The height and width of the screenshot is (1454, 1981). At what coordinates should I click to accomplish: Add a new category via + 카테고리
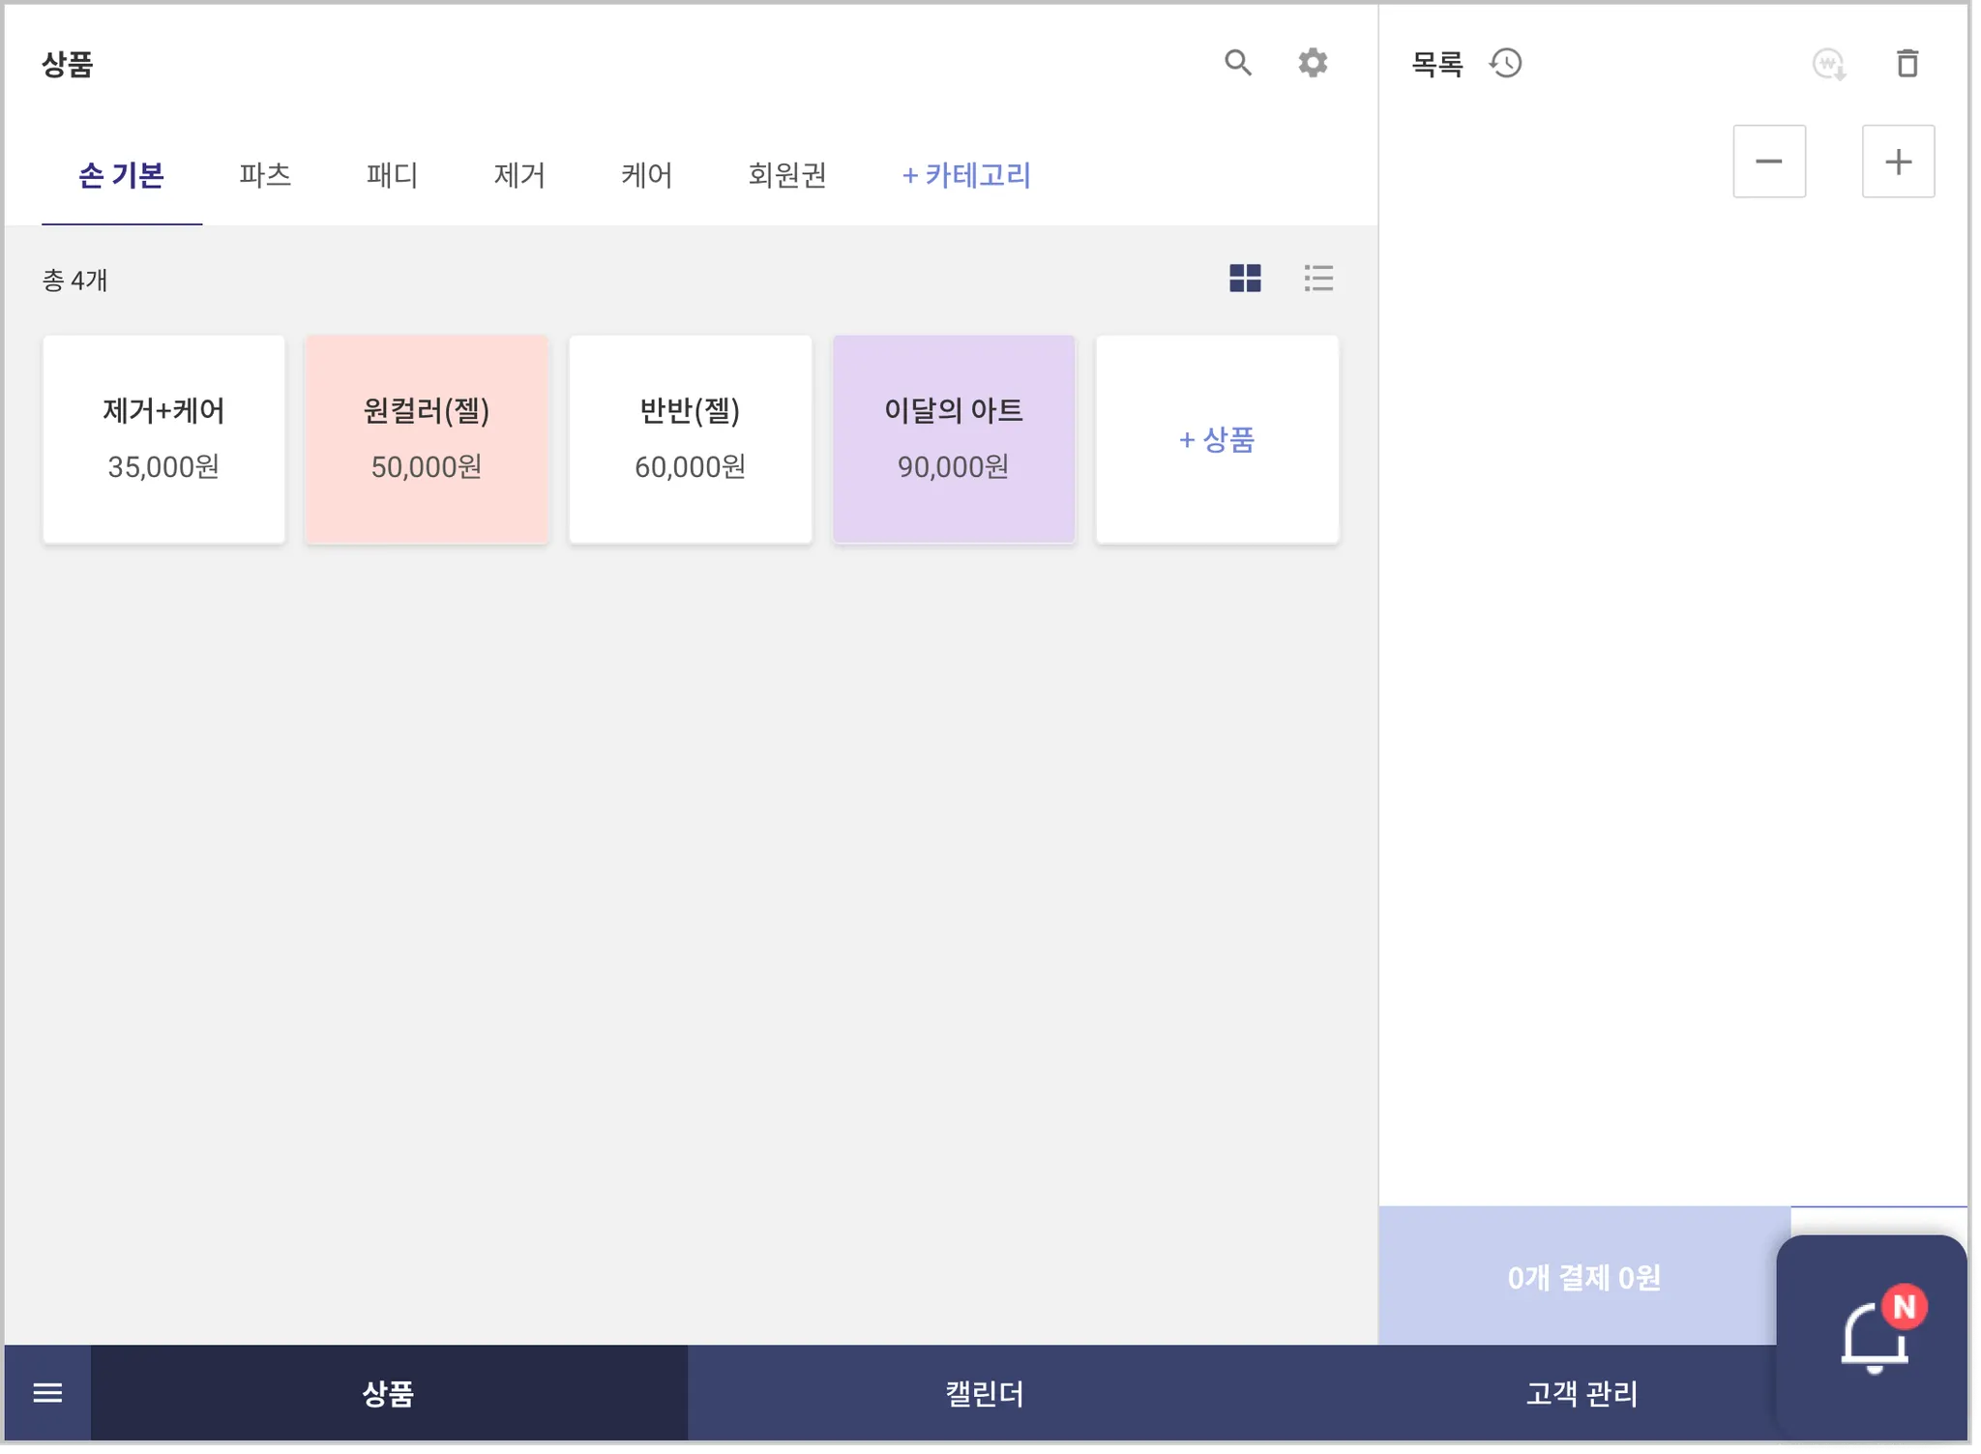pos(965,175)
